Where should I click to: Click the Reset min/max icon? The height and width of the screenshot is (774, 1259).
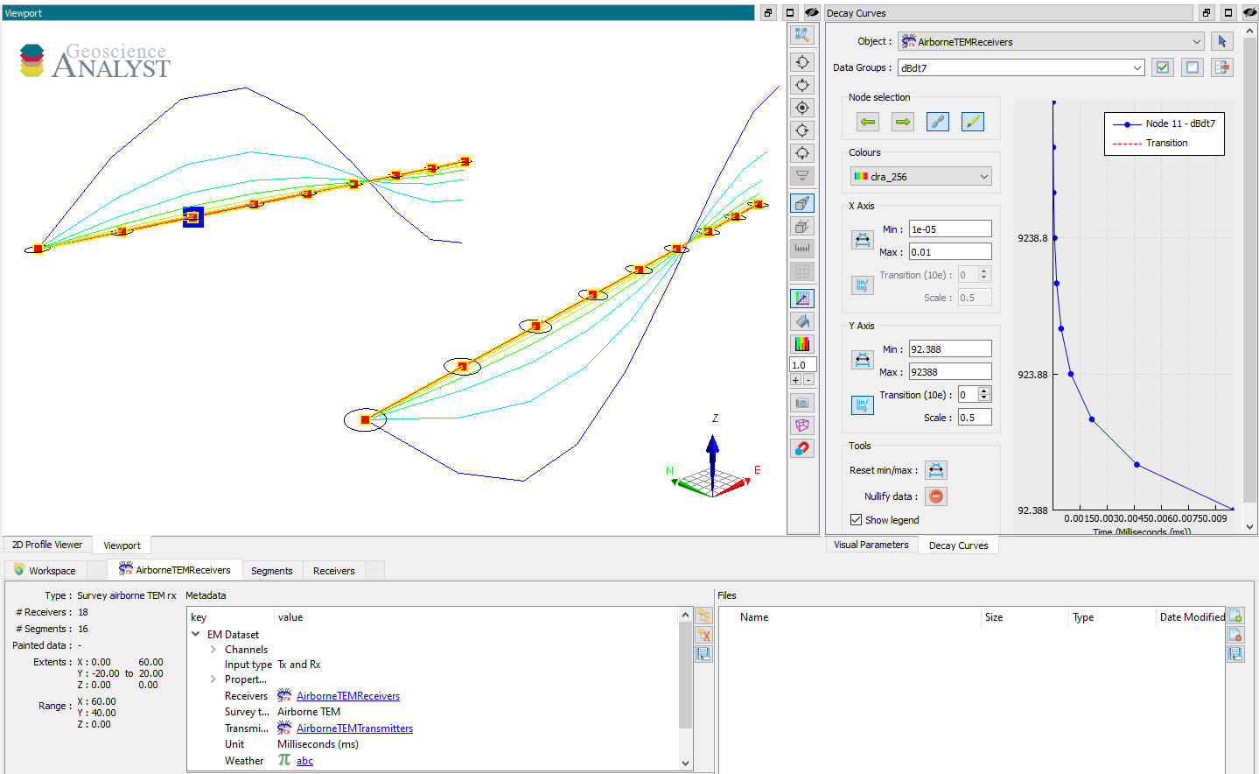pyautogui.click(x=936, y=470)
